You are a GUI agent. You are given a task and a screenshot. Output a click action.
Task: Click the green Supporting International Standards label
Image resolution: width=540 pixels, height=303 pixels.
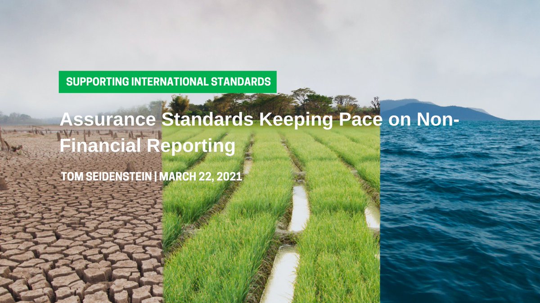pyautogui.click(x=167, y=82)
